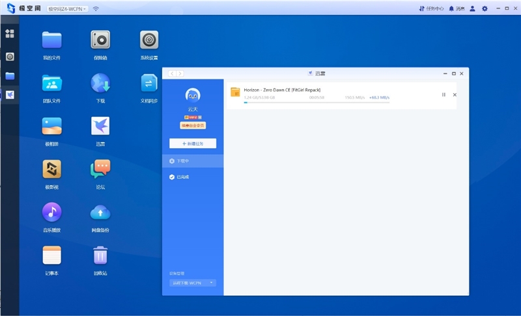Click the Xunlei bird icon in left dock
Screen dimensions: 521x316
(x=10, y=95)
